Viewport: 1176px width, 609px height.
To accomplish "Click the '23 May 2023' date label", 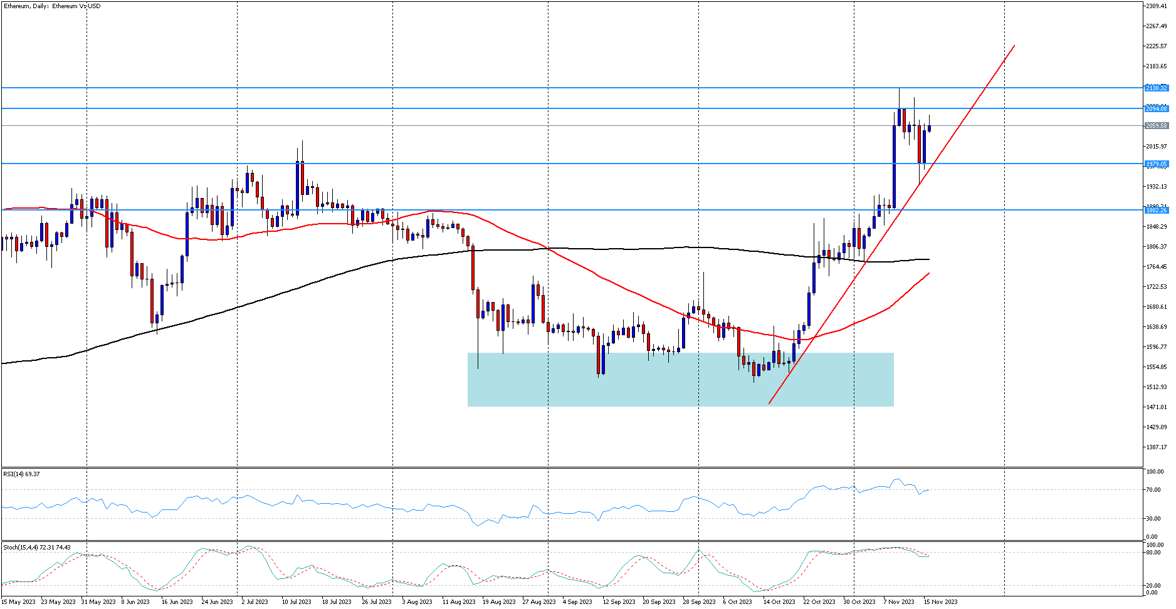I will pos(58,602).
